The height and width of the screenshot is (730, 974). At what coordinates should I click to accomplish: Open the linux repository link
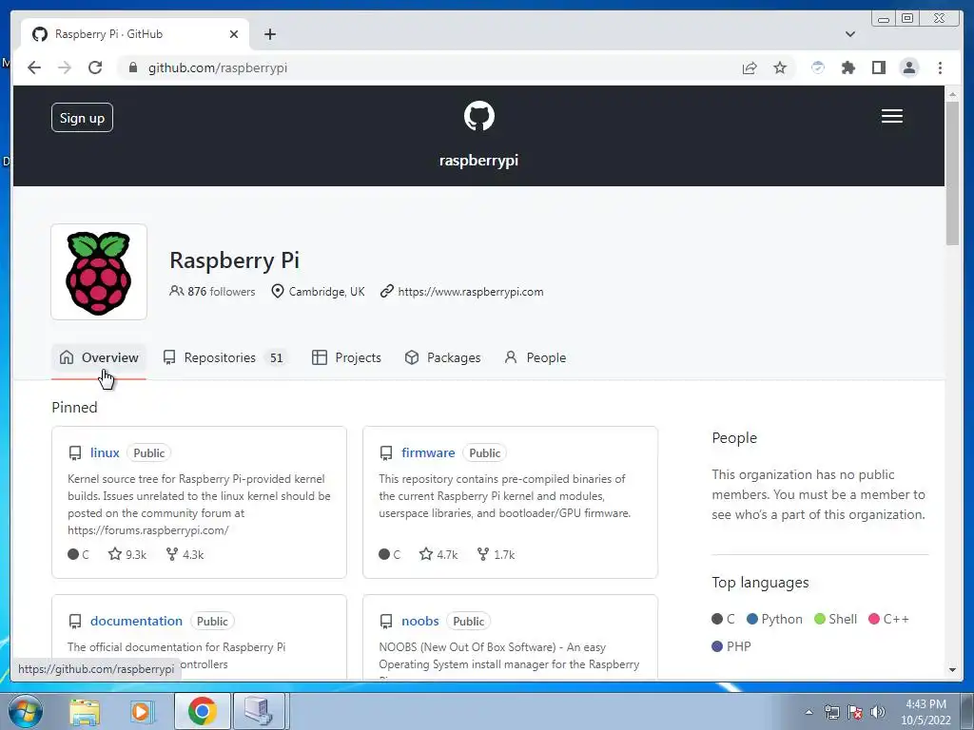click(105, 452)
